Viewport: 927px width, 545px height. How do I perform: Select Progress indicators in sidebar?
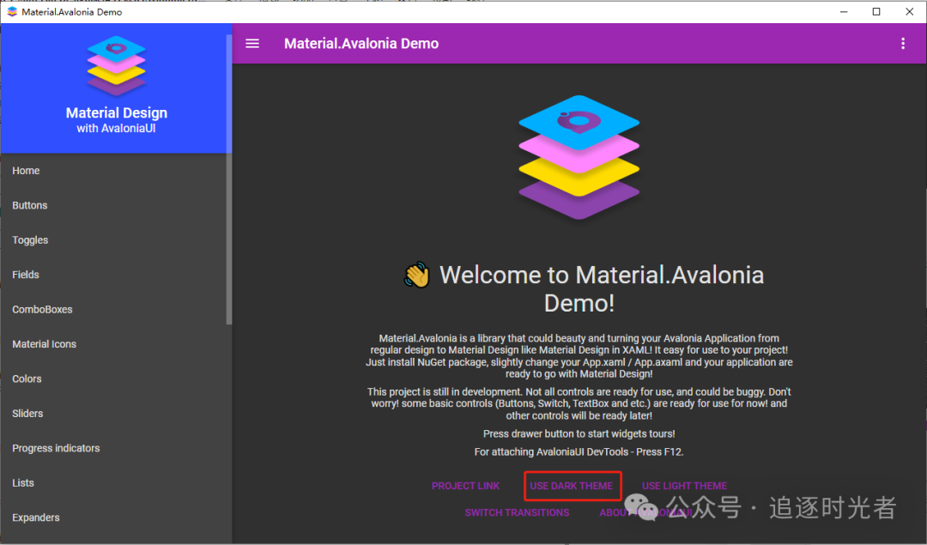[x=55, y=447]
